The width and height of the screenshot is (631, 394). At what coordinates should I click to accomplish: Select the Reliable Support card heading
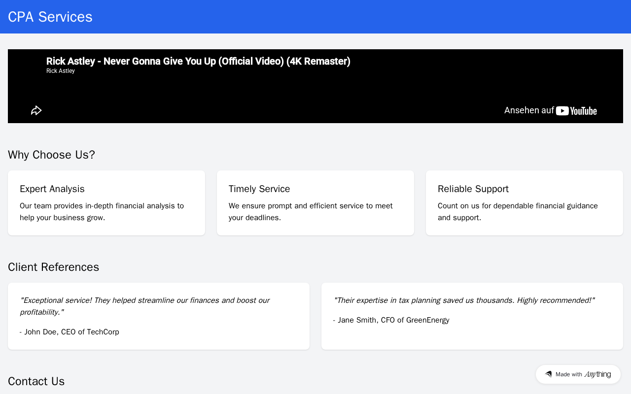(x=473, y=189)
